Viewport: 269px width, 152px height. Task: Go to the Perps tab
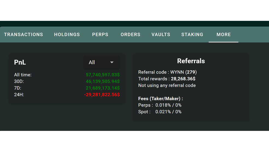pos(100,35)
